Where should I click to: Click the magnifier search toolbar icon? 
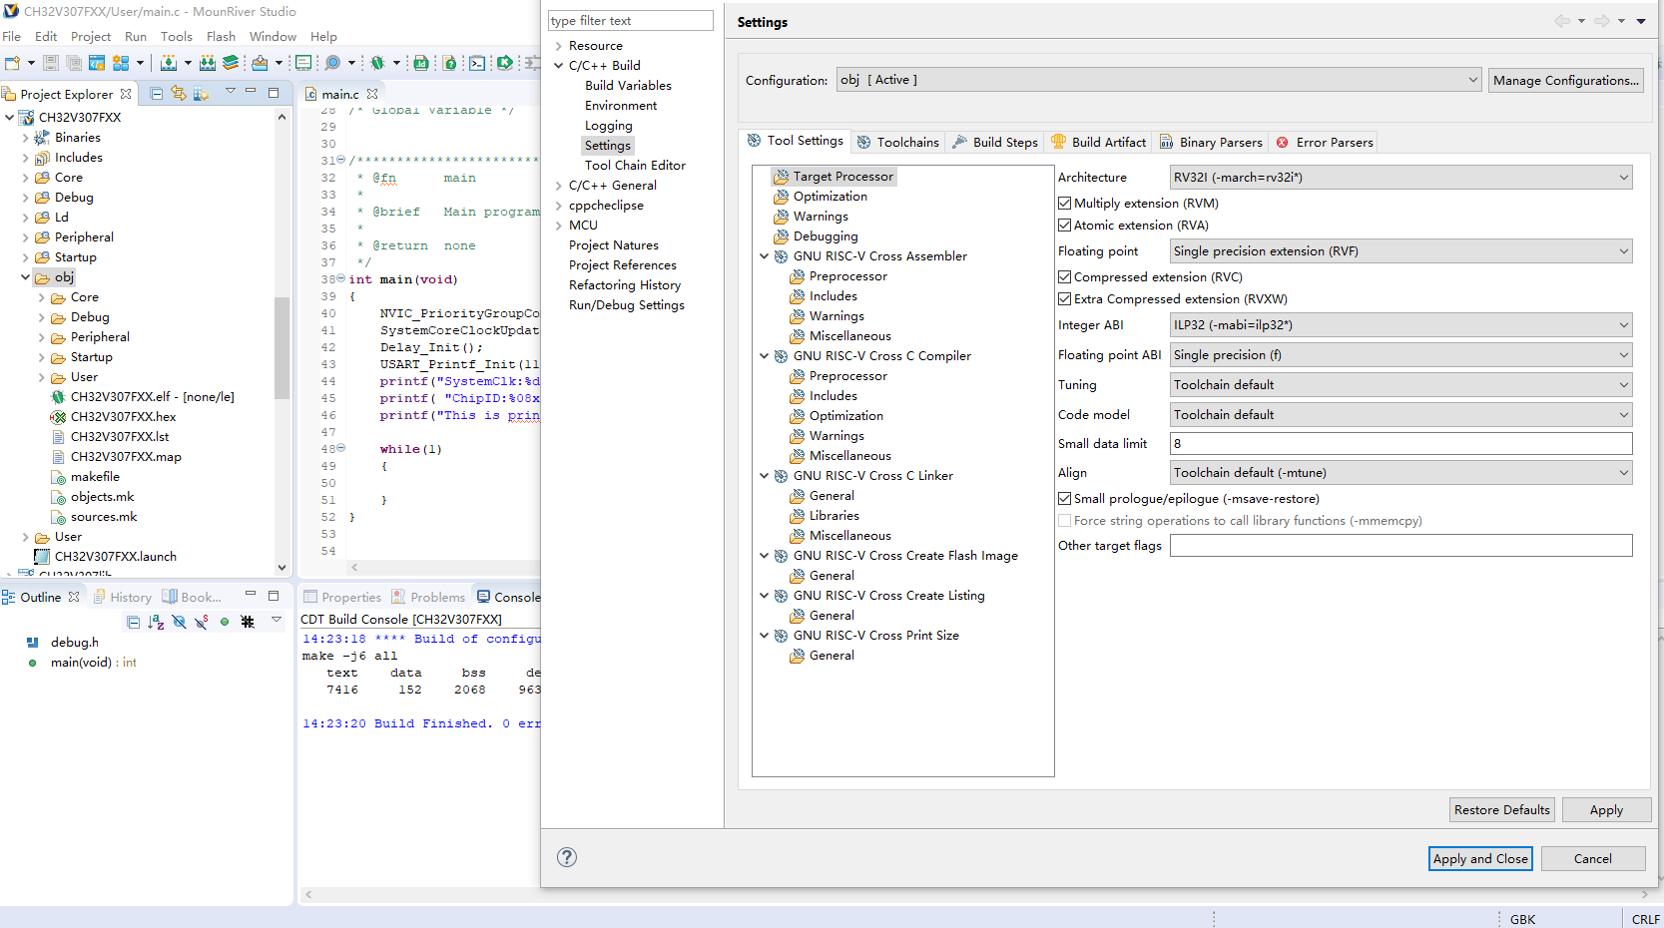pos(332,63)
